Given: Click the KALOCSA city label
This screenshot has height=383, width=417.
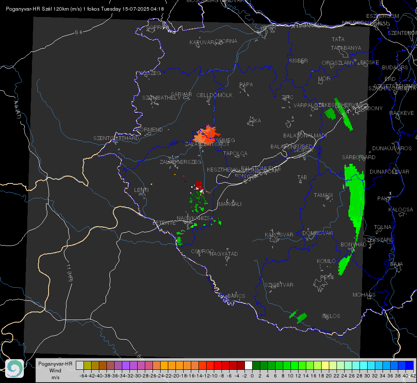Looking at the screenshot, I should (401, 210).
